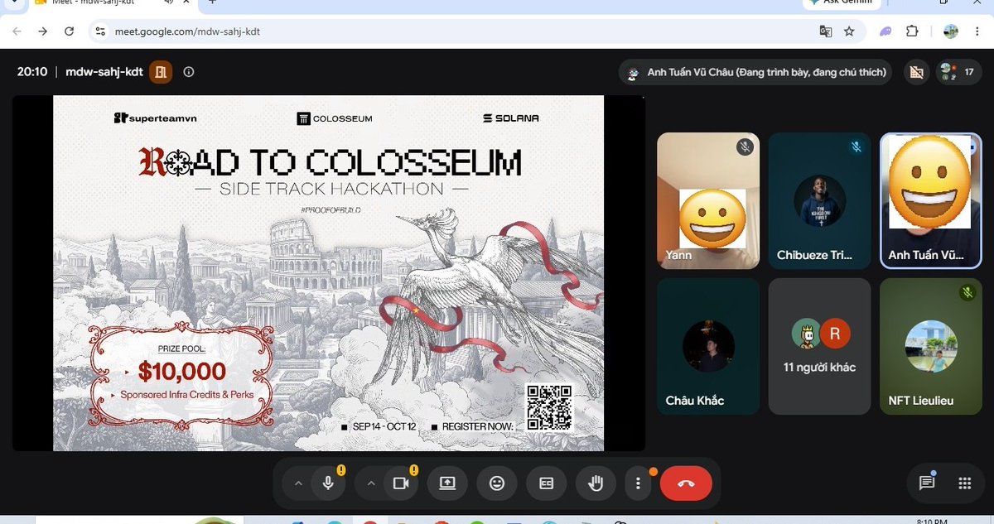Toggle the microphone button

click(329, 483)
